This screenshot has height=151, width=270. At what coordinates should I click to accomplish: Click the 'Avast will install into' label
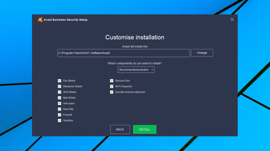[135, 47]
